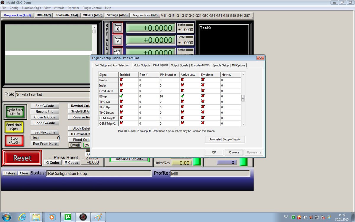Switch to Port Setup and Axis Selection tab
This screenshot has width=355, height=222.
tap(112, 65)
